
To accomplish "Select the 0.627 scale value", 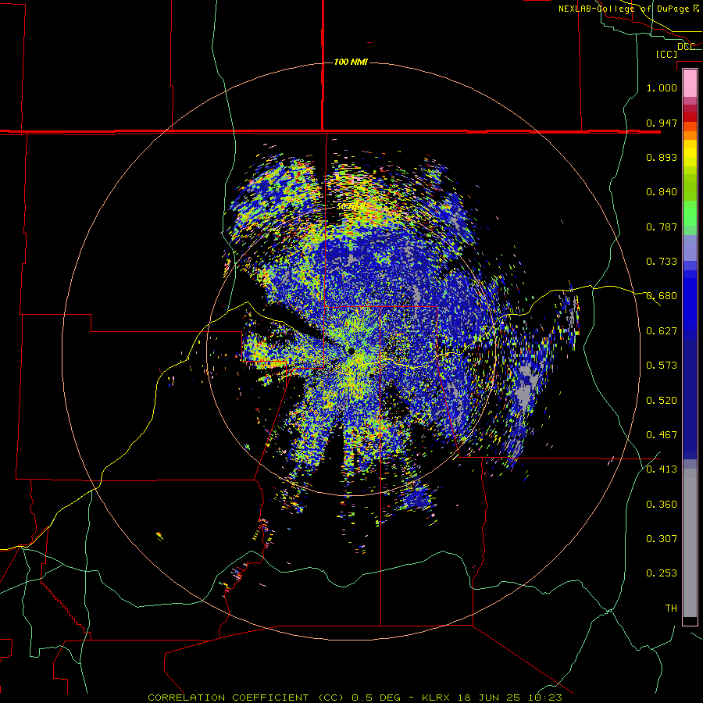I will 662,331.
